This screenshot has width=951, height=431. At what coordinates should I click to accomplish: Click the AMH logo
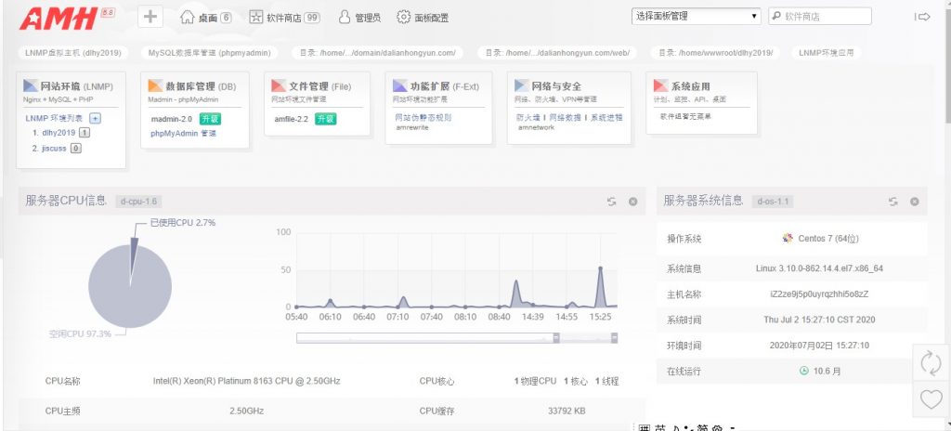point(59,19)
